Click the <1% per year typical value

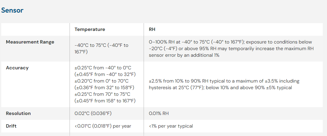point(171,126)
